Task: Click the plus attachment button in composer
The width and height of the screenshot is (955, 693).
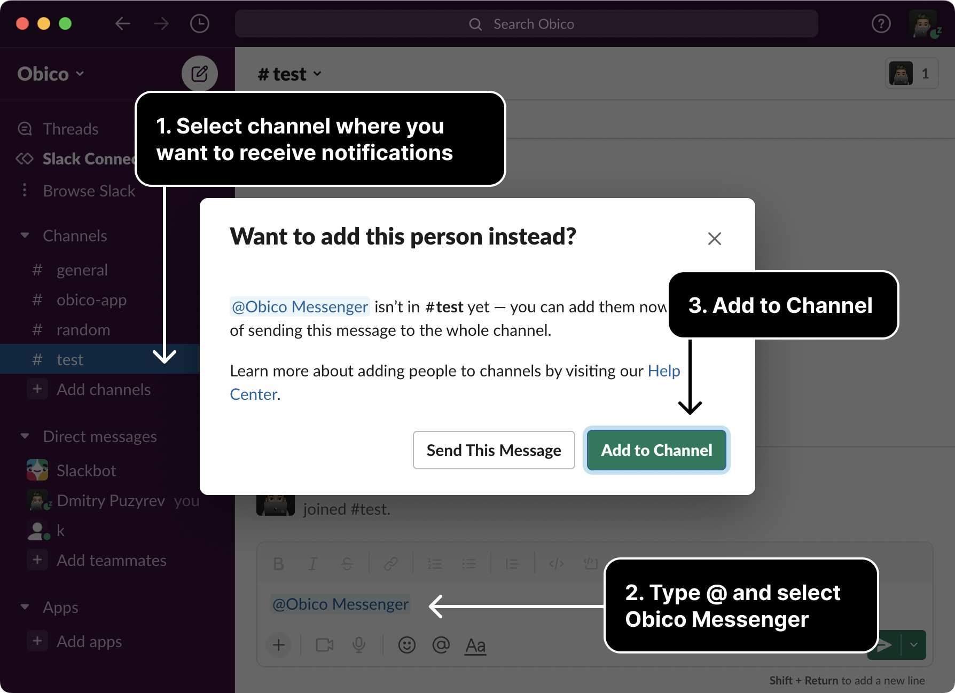Action: (279, 645)
